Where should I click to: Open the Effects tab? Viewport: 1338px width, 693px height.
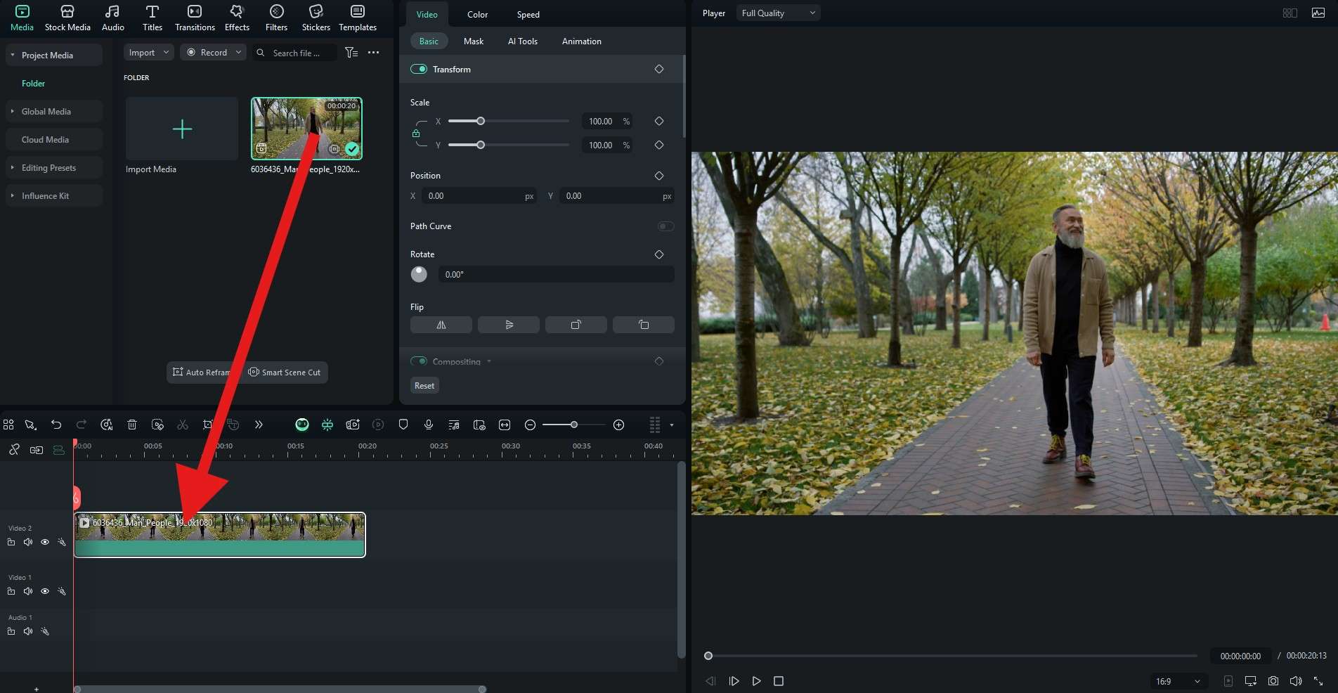[x=237, y=18]
